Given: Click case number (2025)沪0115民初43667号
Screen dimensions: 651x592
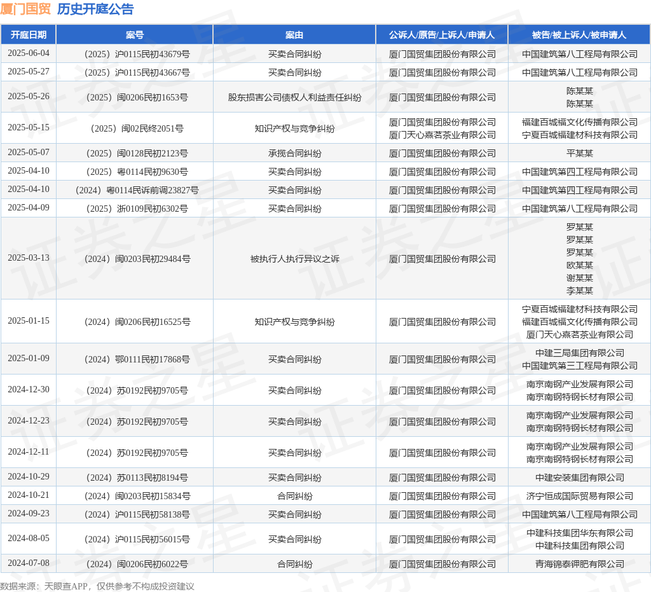Looking at the screenshot, I should [137, 72].
